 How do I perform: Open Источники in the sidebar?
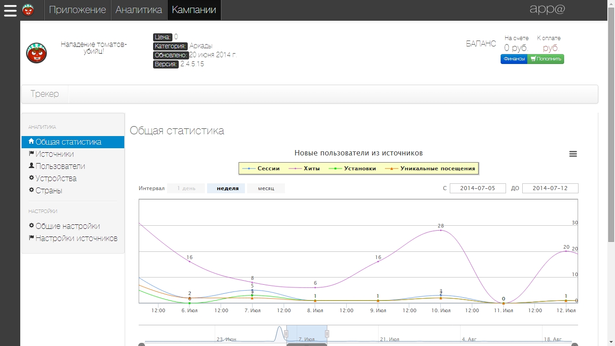(x=54, y=154)
